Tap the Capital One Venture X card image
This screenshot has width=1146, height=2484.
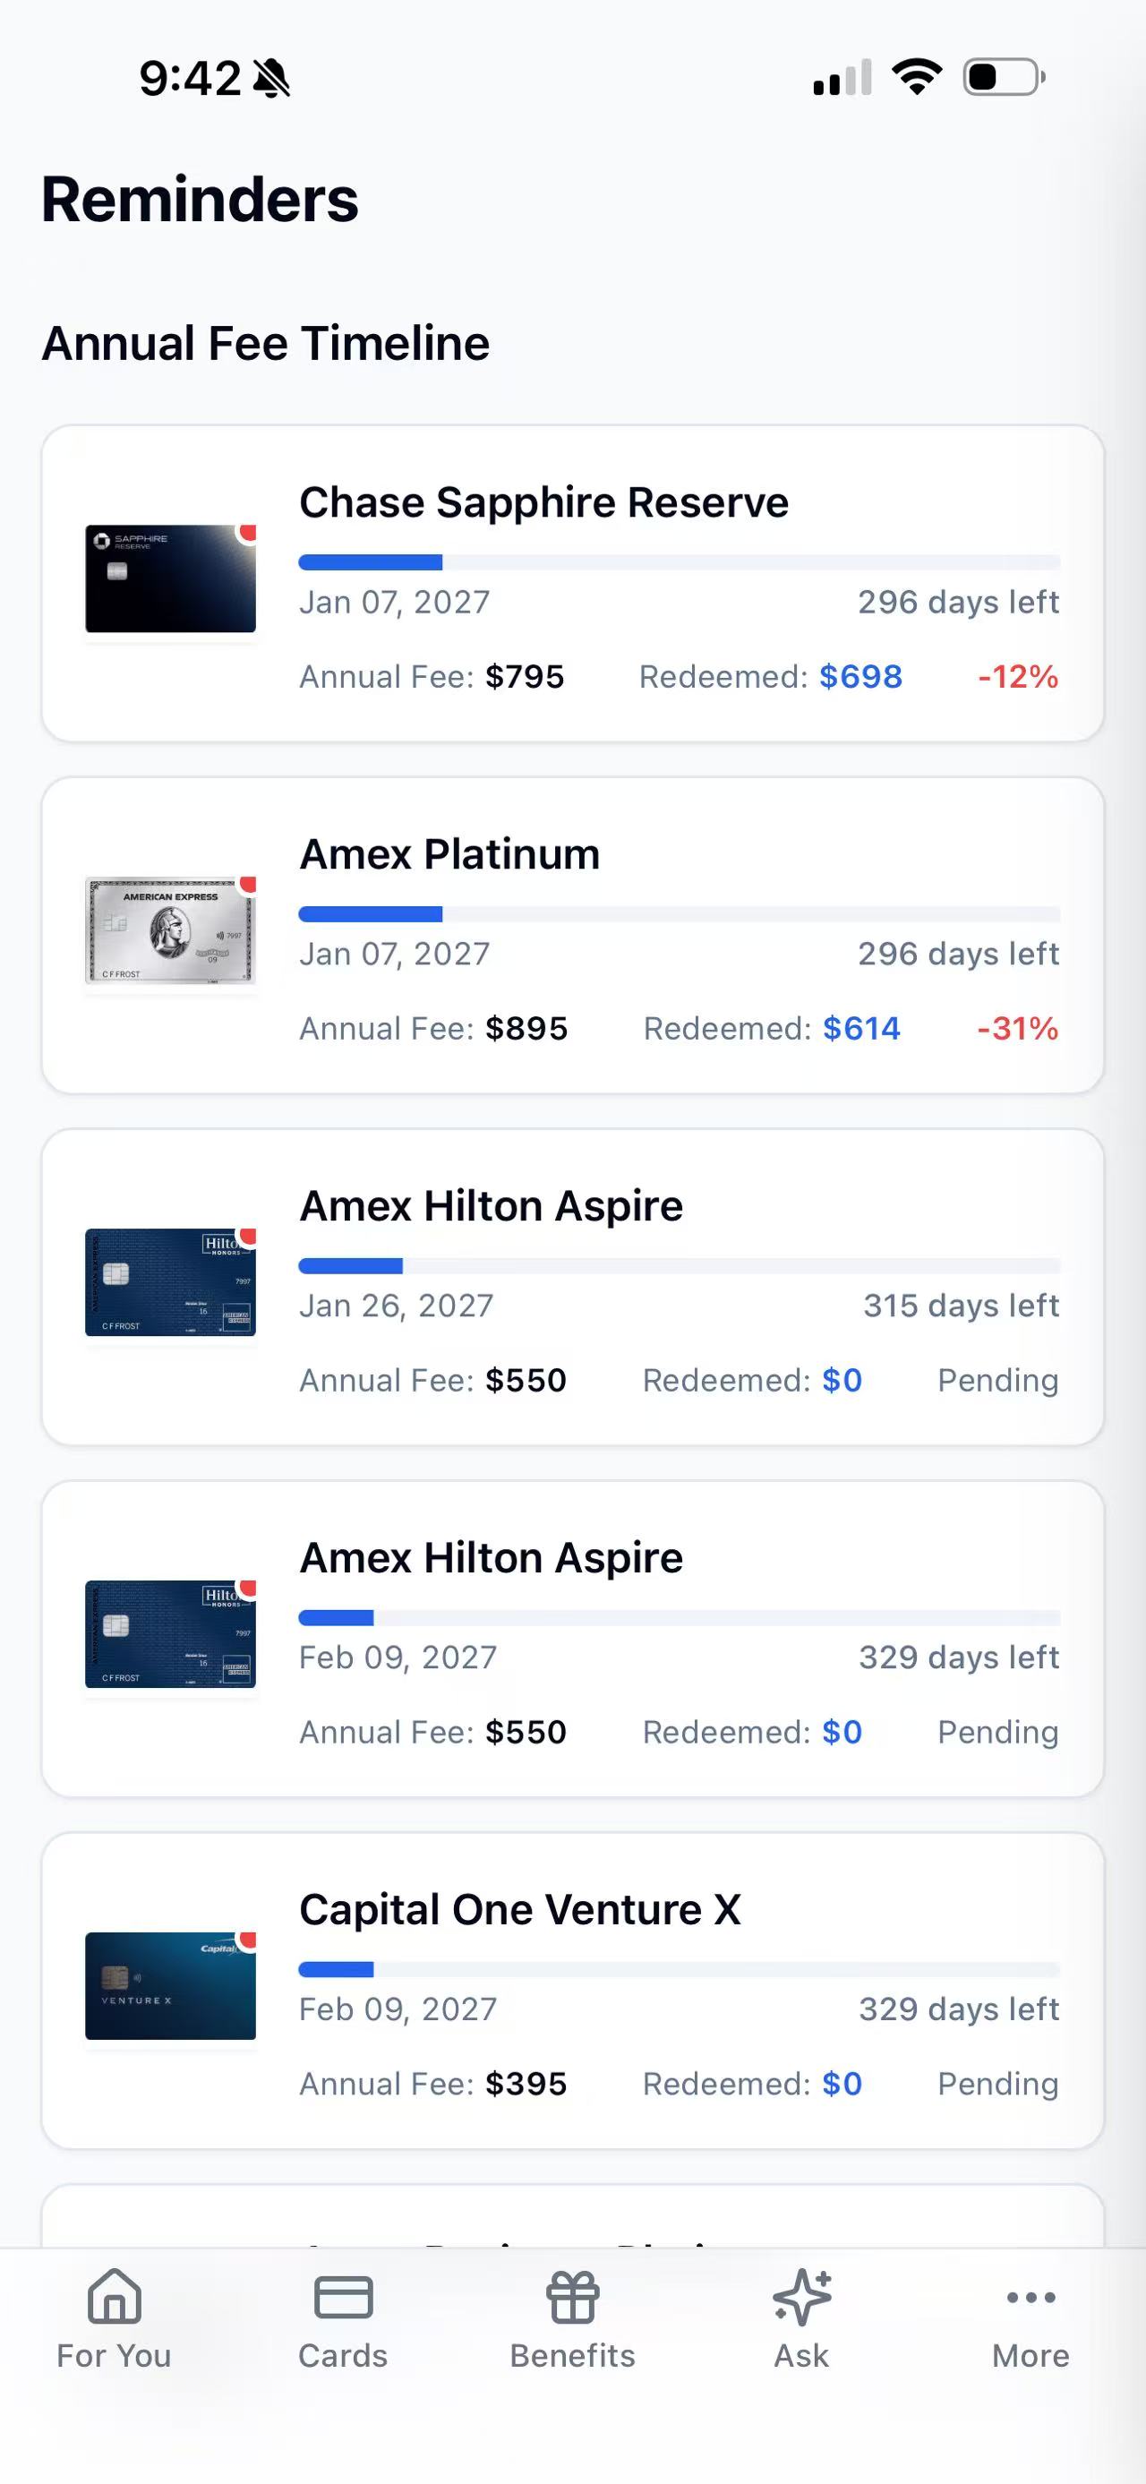click(171, 1985)
